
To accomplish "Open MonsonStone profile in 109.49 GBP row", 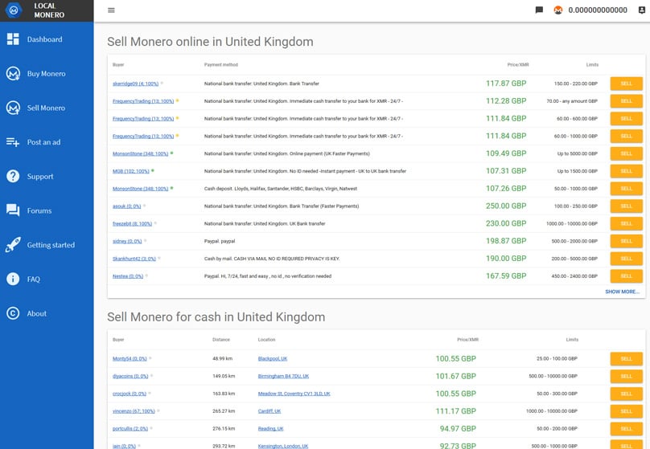I will tap(141, 153).
